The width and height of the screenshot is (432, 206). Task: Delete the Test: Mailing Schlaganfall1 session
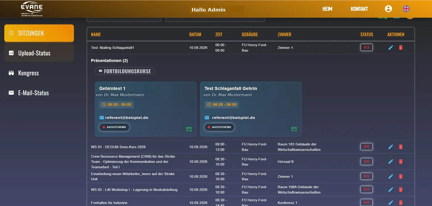401,47
